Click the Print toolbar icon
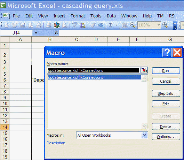This screenshot has width=184, height=160. coord(48,25)
